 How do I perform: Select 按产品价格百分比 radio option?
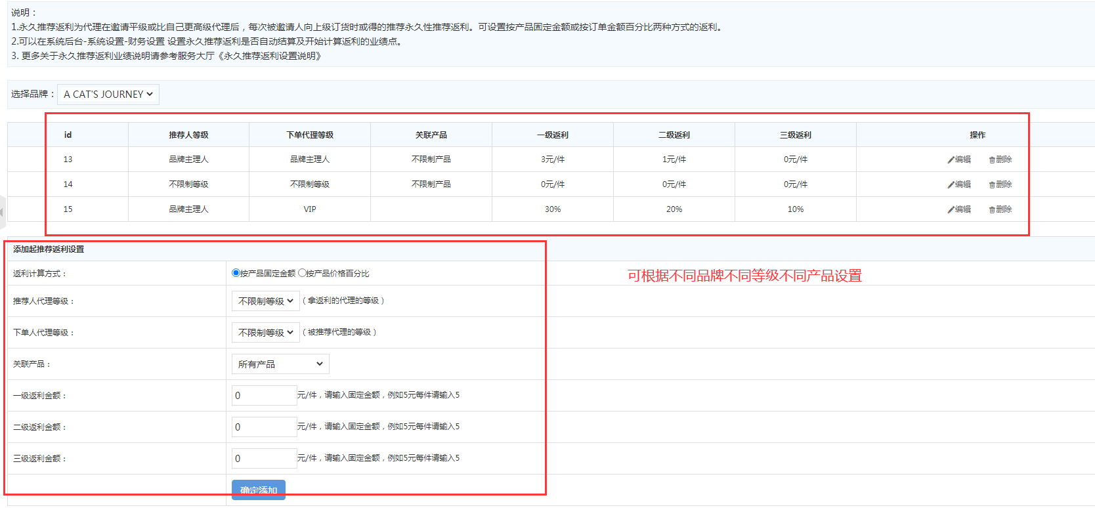pos(302,273)
